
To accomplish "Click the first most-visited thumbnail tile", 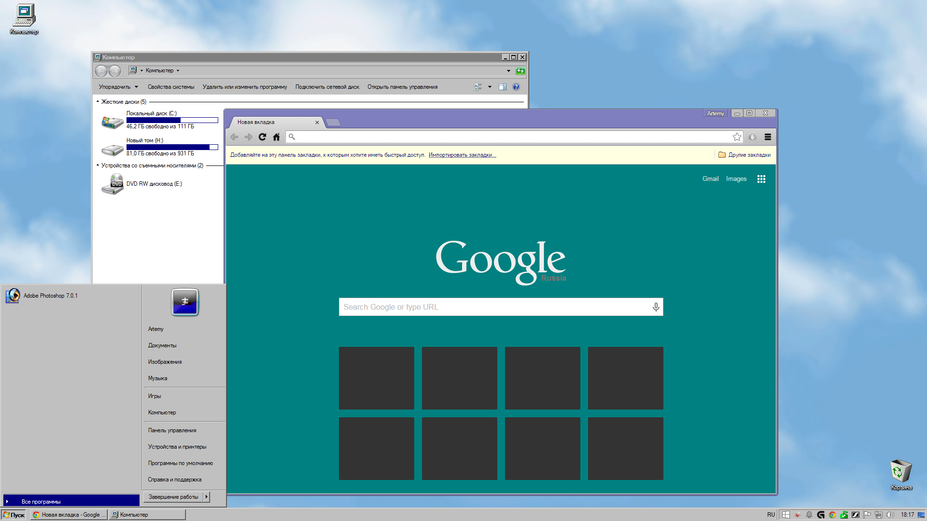I will tap(377, 378).
